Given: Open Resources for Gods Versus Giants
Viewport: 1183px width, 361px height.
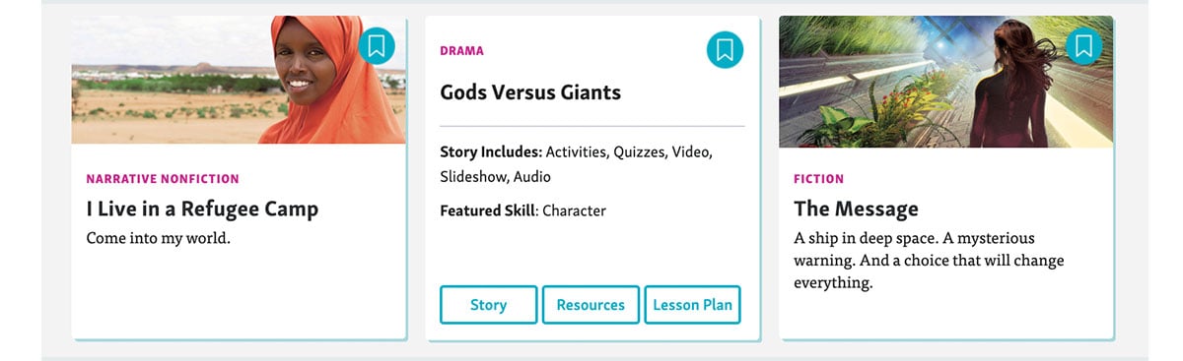Looking at the screenshot, I should click(591, 305).
